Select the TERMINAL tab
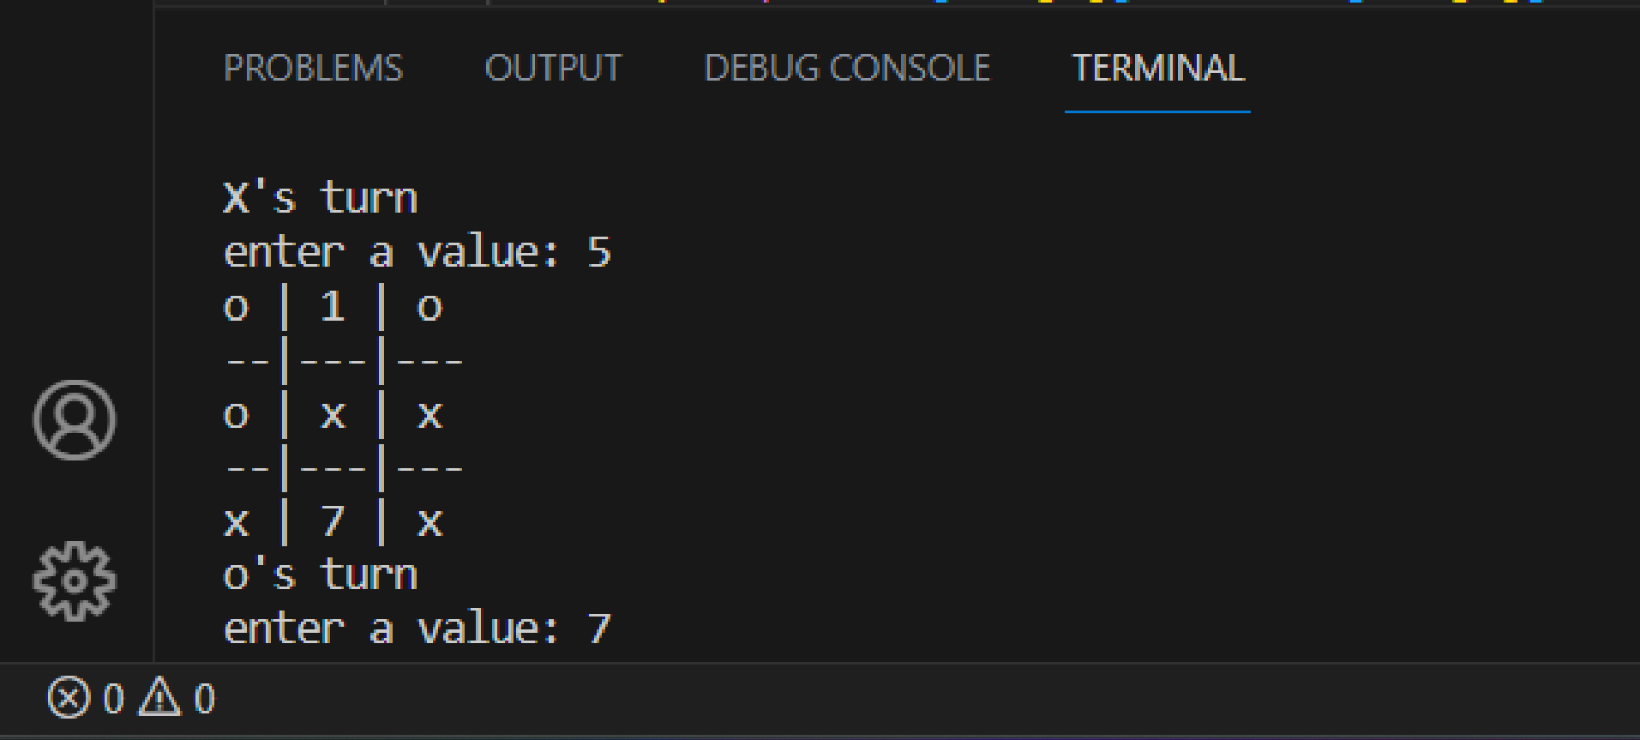 [1158, 69]
